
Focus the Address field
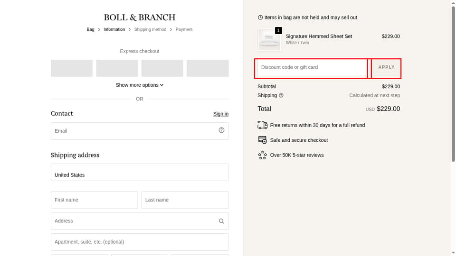click(140, 221)
